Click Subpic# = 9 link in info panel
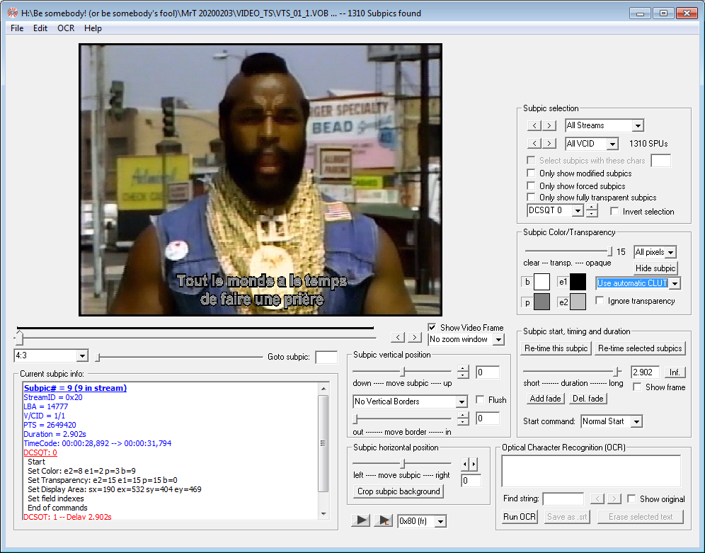705x553 pixels. pyautogui.click(x=75, y=388)
